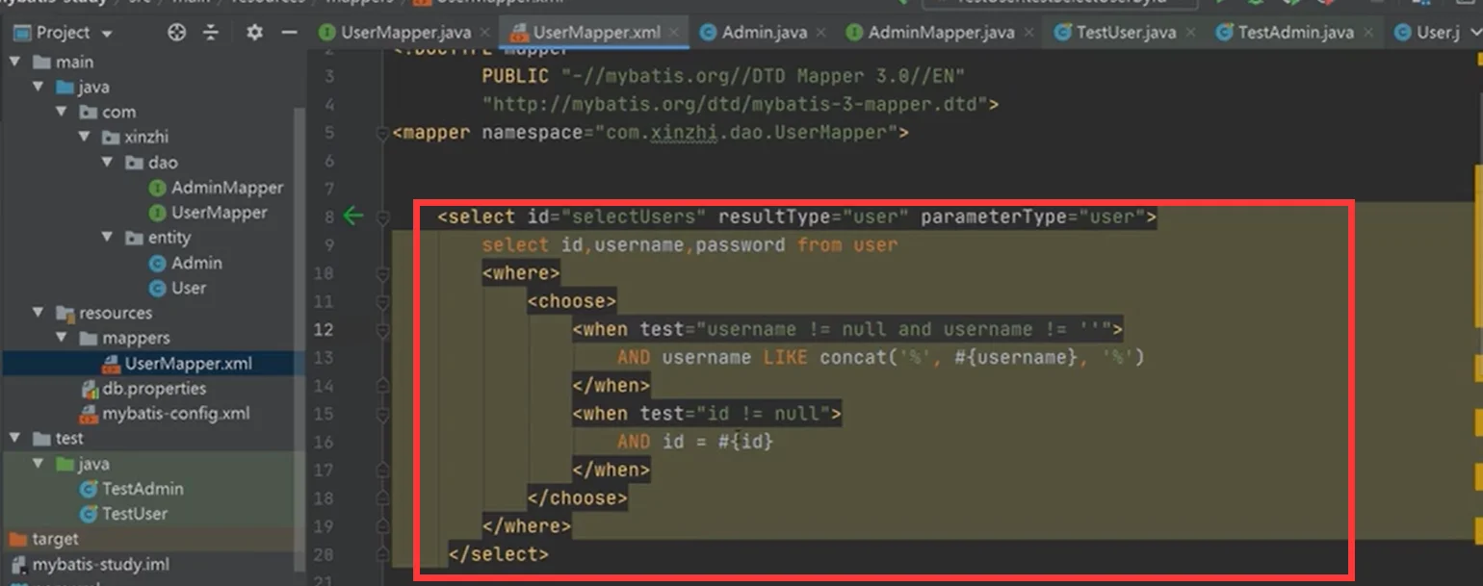Collapse the com package node

coord(63,112)
